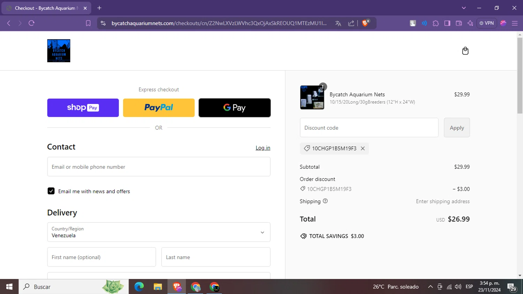Open File Explorer from taskbar
The width and height of the screenshot is (523, 294).
click(158, 287)
